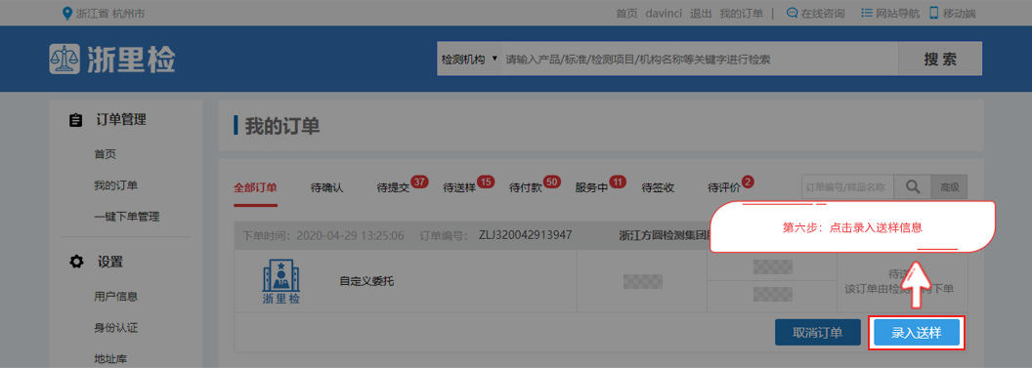The height and width of the screenshot is (368, 1032).
Task: Select the 服务中 orders tab
Action: coord(591,188)
